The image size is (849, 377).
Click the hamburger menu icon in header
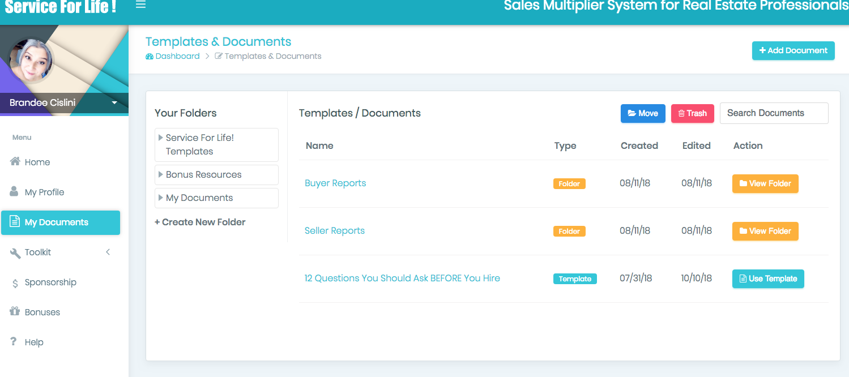(140, 5)
